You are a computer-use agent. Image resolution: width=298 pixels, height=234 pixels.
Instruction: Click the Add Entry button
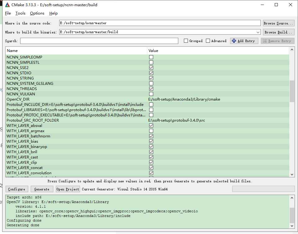pyautogui.click(x=244, y=41)
